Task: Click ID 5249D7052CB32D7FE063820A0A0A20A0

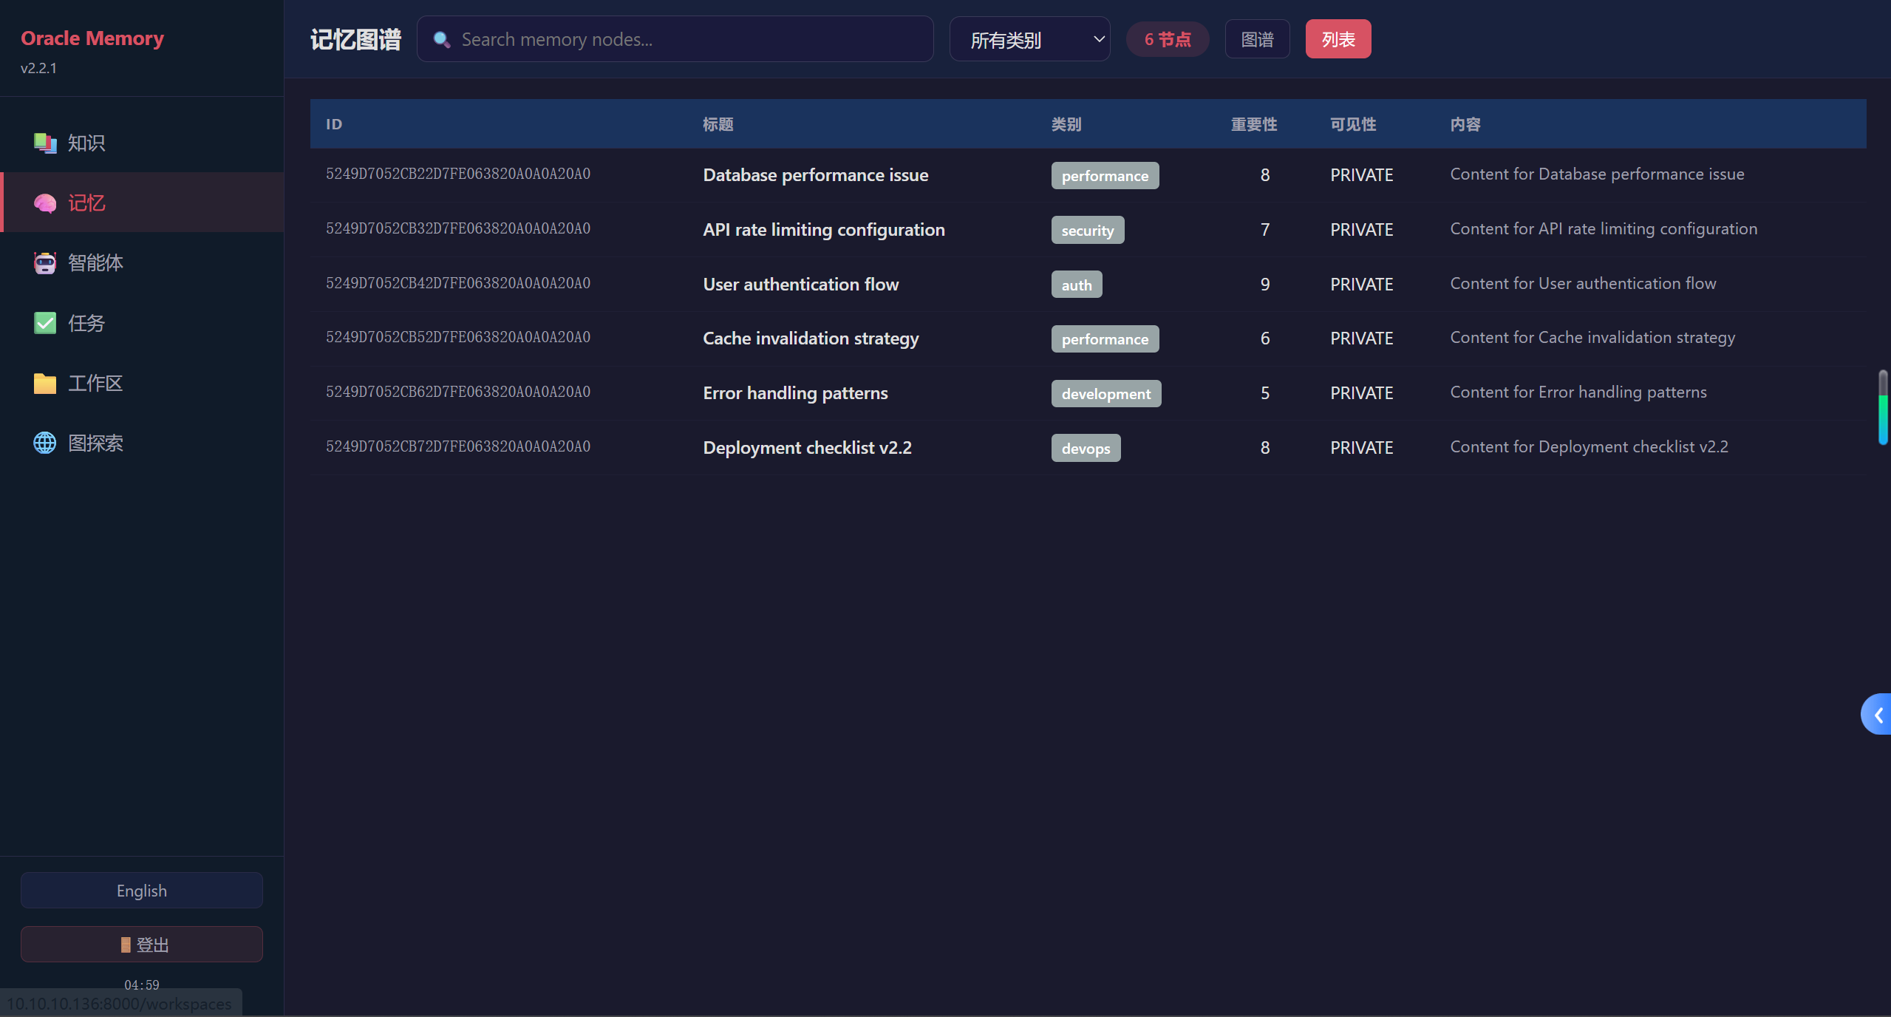Action: coord(458,228)
